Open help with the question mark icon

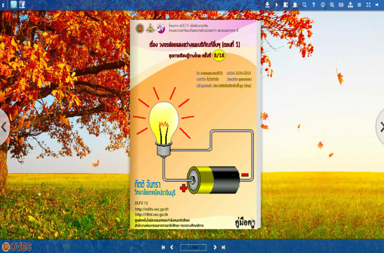click(314, 4)
